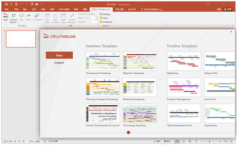Switch to the 插入 Insert tab
The height and width of the screenshot is (145, 237).
click(25, 9)
